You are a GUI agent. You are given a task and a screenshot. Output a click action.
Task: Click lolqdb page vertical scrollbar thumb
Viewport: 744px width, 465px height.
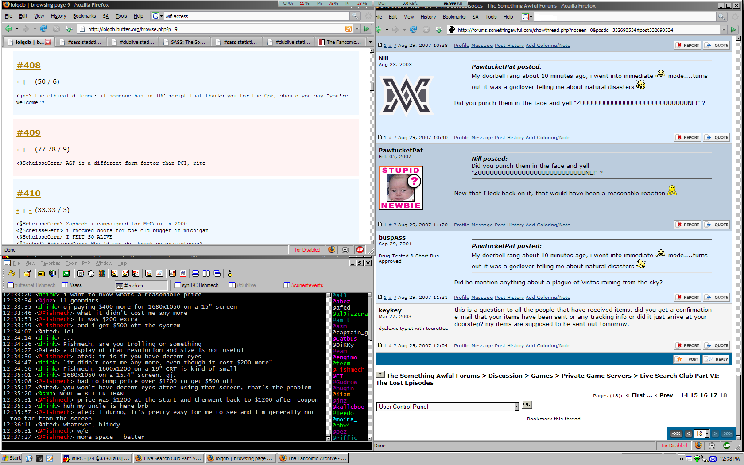[x=372, y=86]
